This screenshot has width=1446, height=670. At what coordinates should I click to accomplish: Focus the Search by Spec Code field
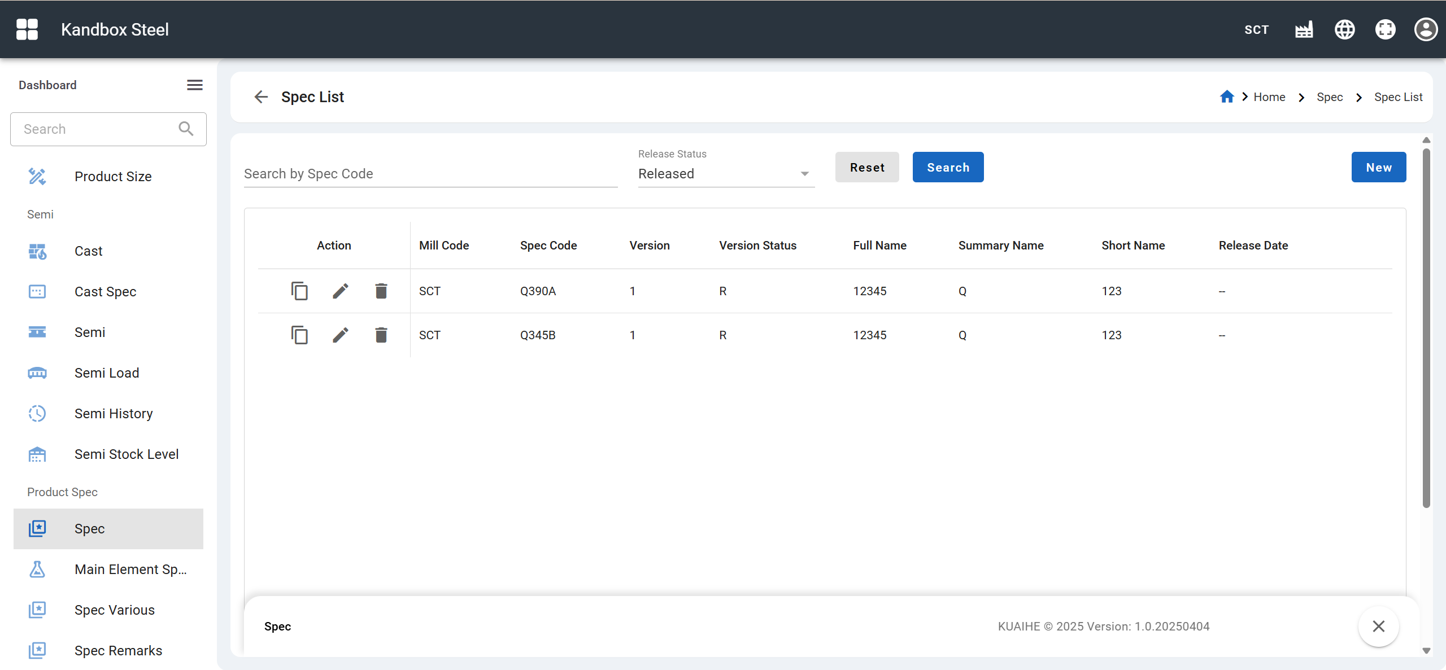[430, 174]
